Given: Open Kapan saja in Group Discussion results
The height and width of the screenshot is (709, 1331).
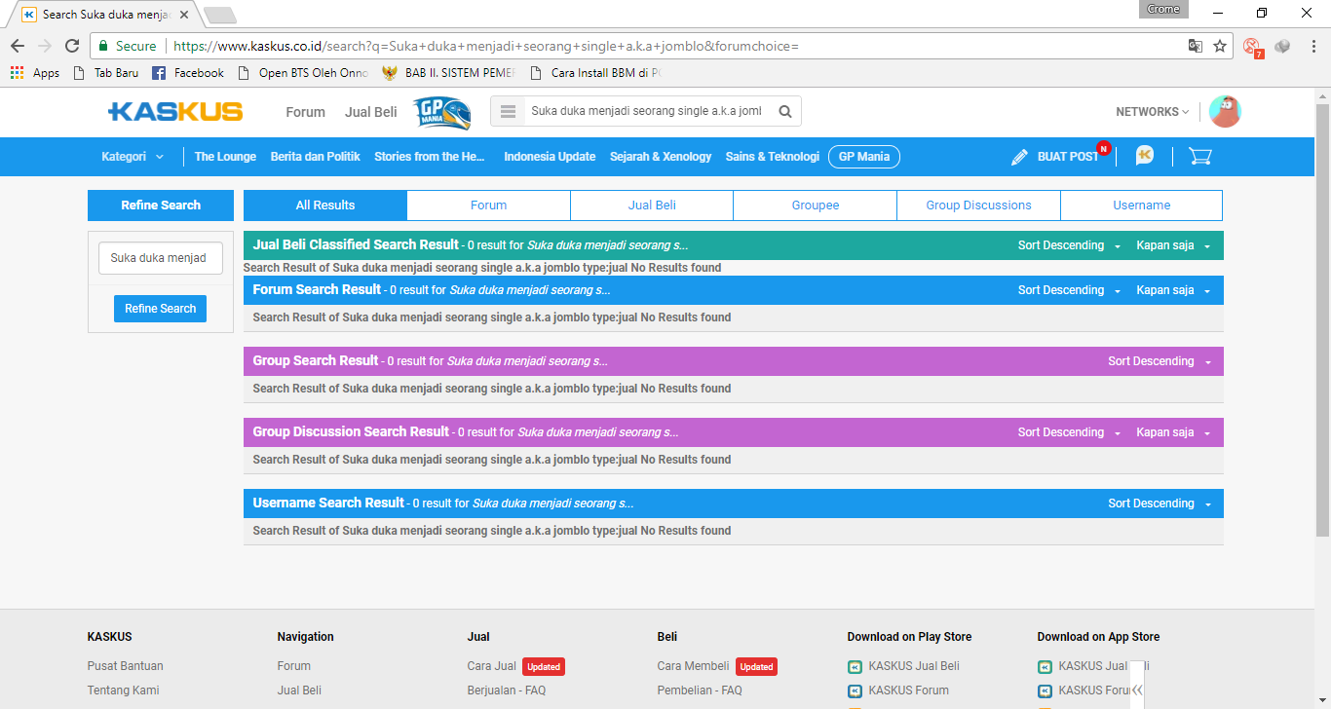Looking at the screenshot, I should 1173,432.
